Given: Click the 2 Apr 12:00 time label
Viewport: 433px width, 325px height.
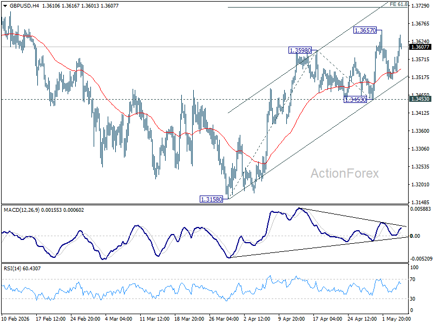Looking at the screenshot, I should point(257,319).
